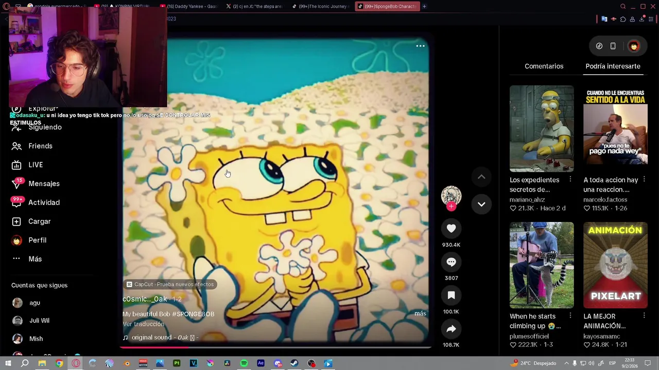Open comments bubble showing 3807
This screenshot has width=659, height=370.
(451, 262)
